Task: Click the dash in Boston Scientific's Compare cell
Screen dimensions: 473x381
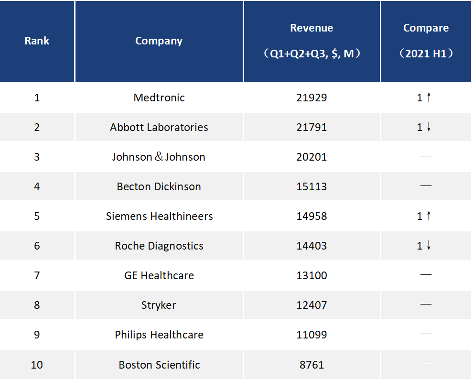Action: 425,365
